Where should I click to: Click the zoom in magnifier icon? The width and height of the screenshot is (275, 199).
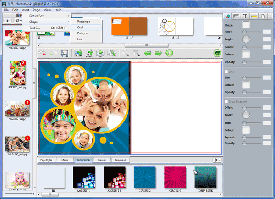coord(136,53)
